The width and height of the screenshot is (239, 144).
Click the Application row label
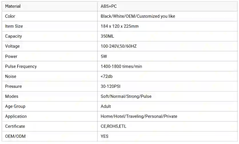pos(16,116)
